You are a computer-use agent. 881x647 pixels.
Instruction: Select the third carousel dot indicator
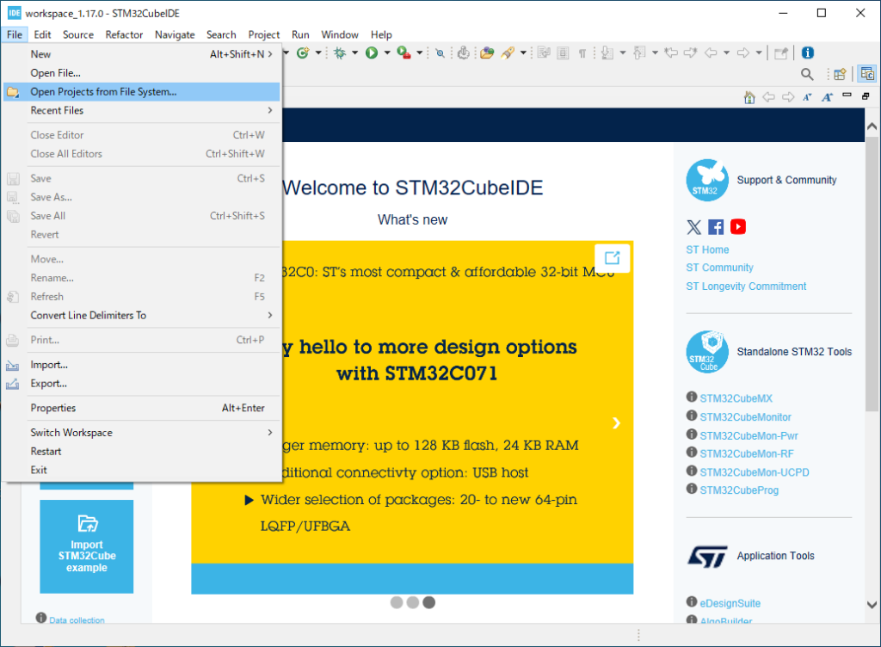[429, 602]
